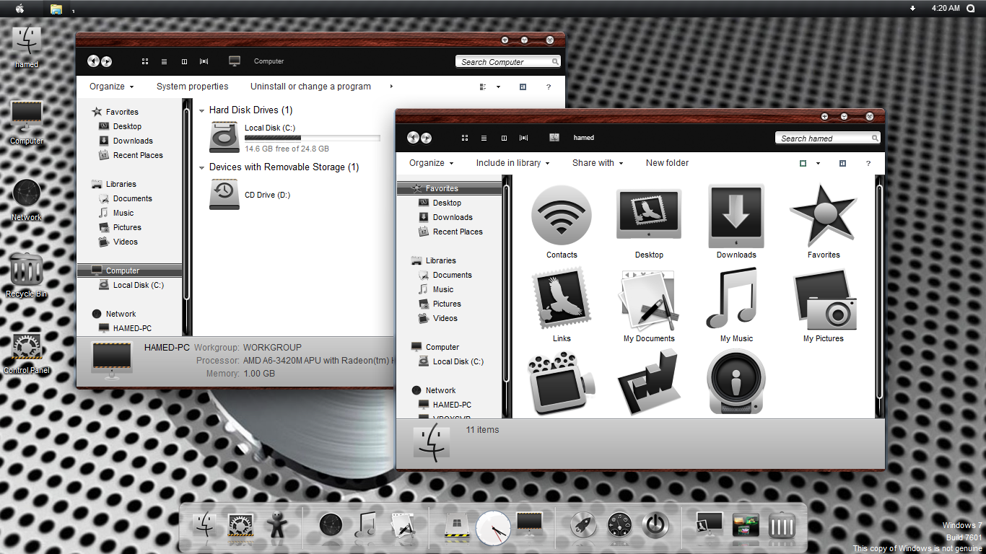
Task: Open the Include in library dropdown
Action: pos(512,163)
